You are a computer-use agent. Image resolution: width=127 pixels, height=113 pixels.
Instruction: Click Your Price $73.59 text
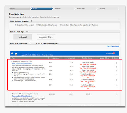[x=88, y=68]
